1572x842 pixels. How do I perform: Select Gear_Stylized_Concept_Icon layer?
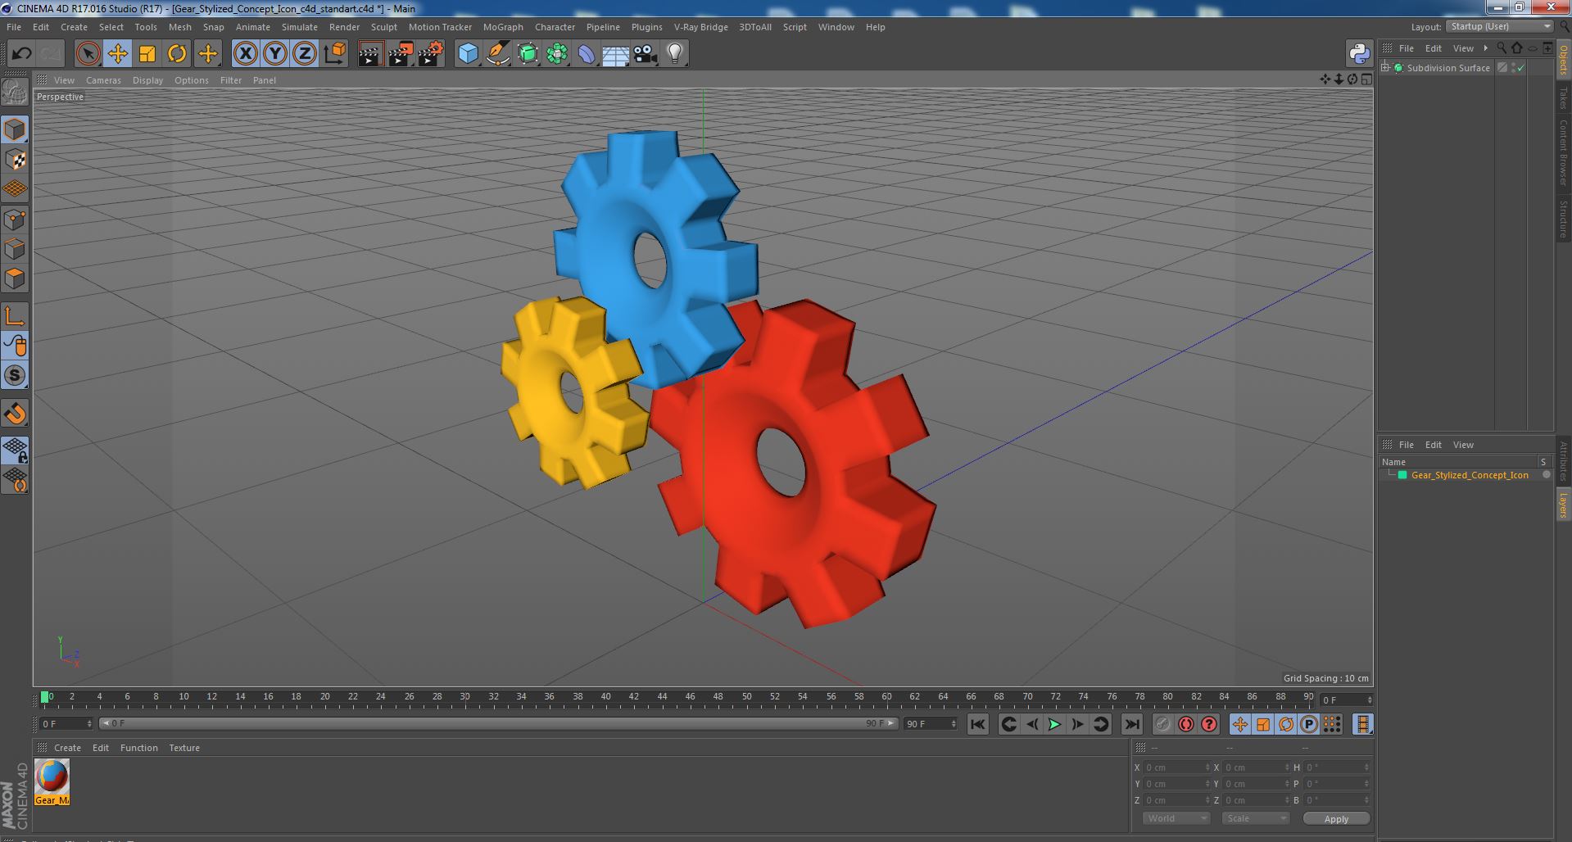pos(1470,475)
